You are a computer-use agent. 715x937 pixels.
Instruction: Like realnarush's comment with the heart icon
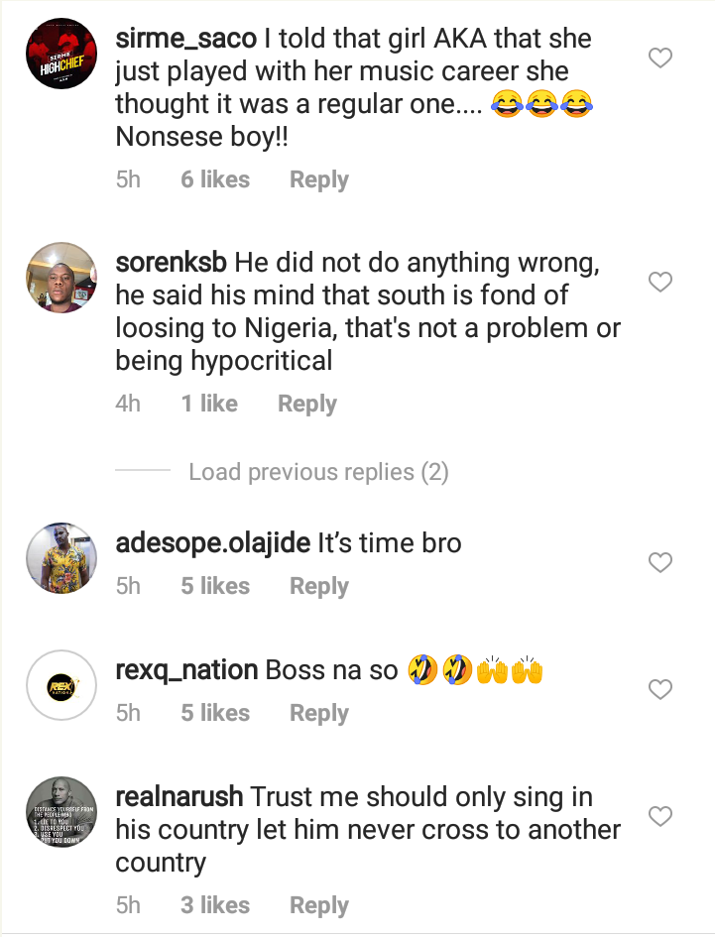659,817
